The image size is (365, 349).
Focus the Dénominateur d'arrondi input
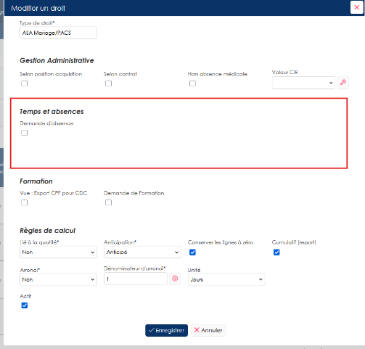pos(136,279)
